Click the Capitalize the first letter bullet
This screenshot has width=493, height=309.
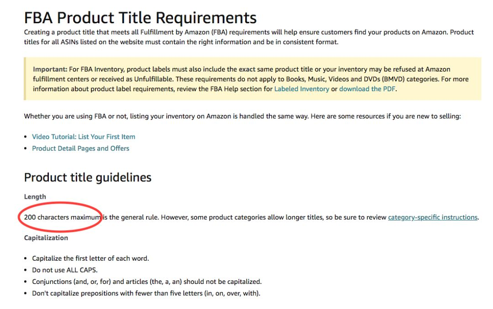coord(90,258)
